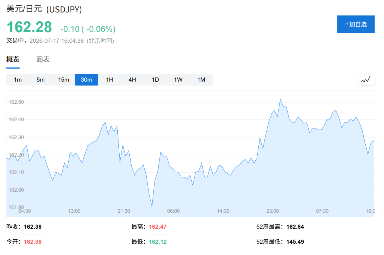
Task: Switch to the 图表 tab
Action: coord(43,59)
